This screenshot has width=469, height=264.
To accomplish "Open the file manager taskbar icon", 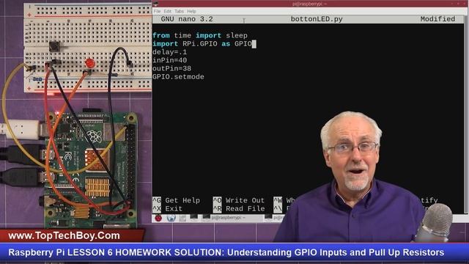I will 182,219.
